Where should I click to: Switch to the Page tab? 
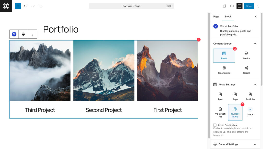216,16
